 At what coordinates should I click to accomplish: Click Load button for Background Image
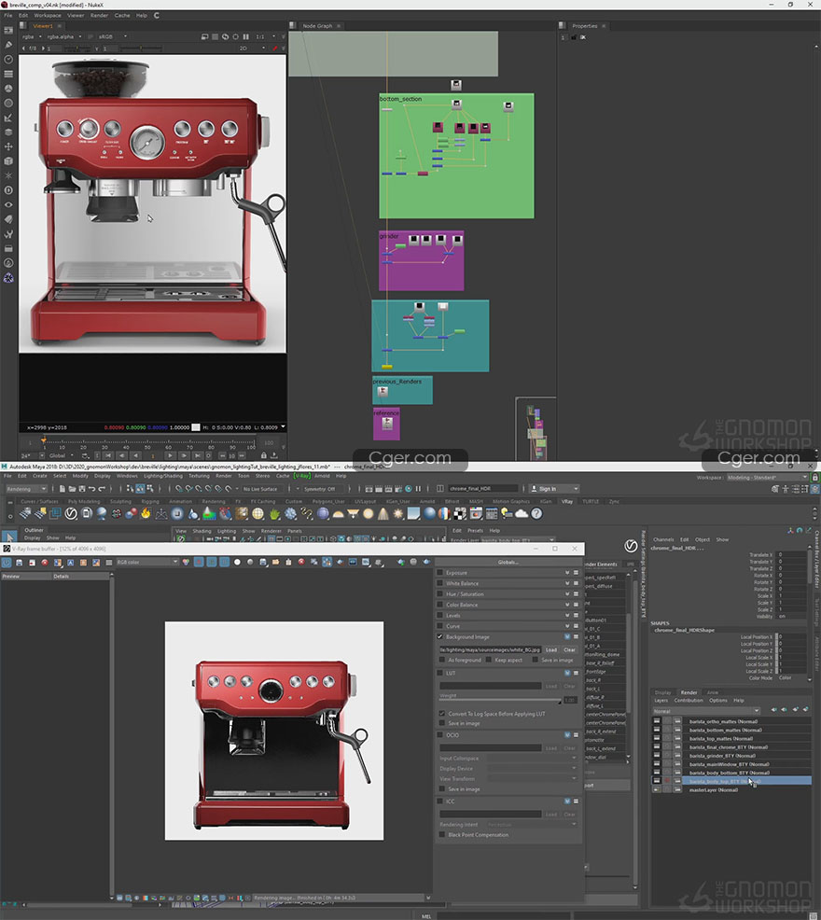point(551,649)
